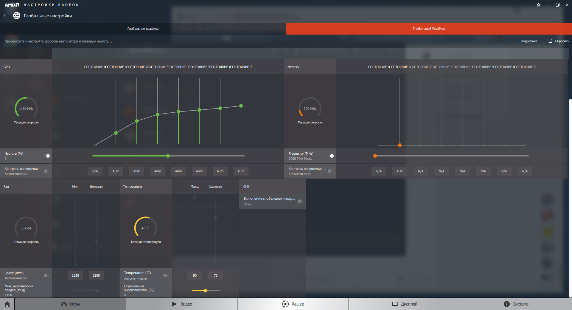Open the Игры gamepad section

click(x=70, y=304)
